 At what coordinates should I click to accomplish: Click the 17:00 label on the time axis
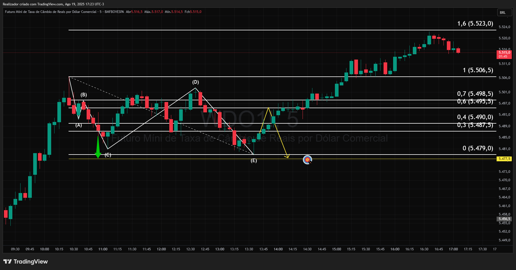(x=453, y=249)
